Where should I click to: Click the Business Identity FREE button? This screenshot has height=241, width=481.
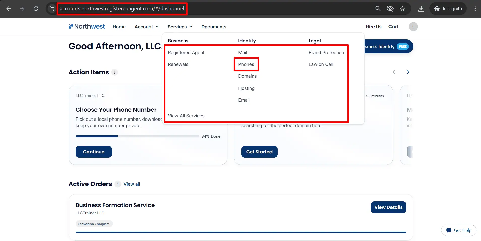coord(388,47)
